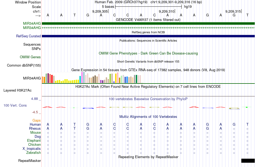Click the solid dark green MIR34AHG gene bar
The width and height of the screenshot is (255, 167).
coord(148,23)
